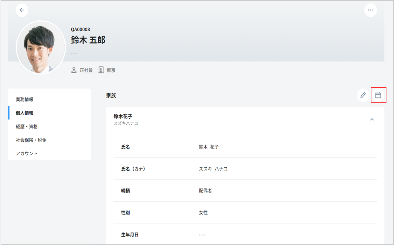Collapse the 鈴木花子 family section chevron
Image resolution: width=394 pixels, height=245 pixels.
372,120
